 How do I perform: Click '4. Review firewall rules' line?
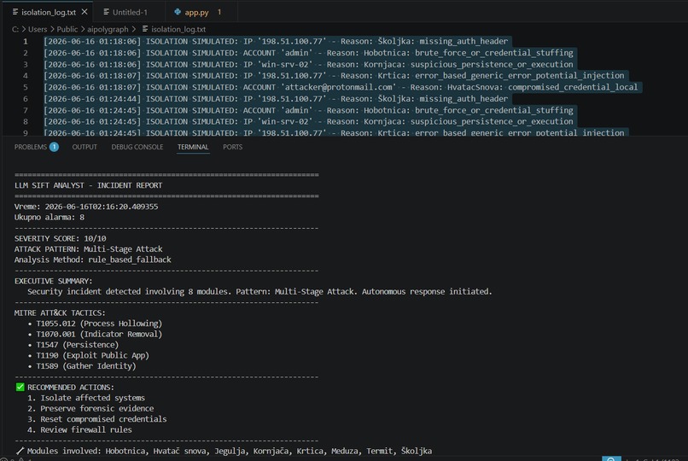coord(79,430)
